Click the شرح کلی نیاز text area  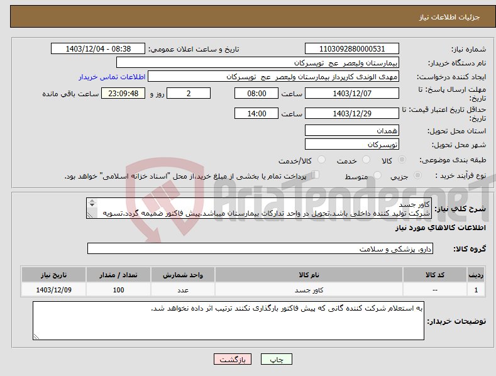(259, 208)
